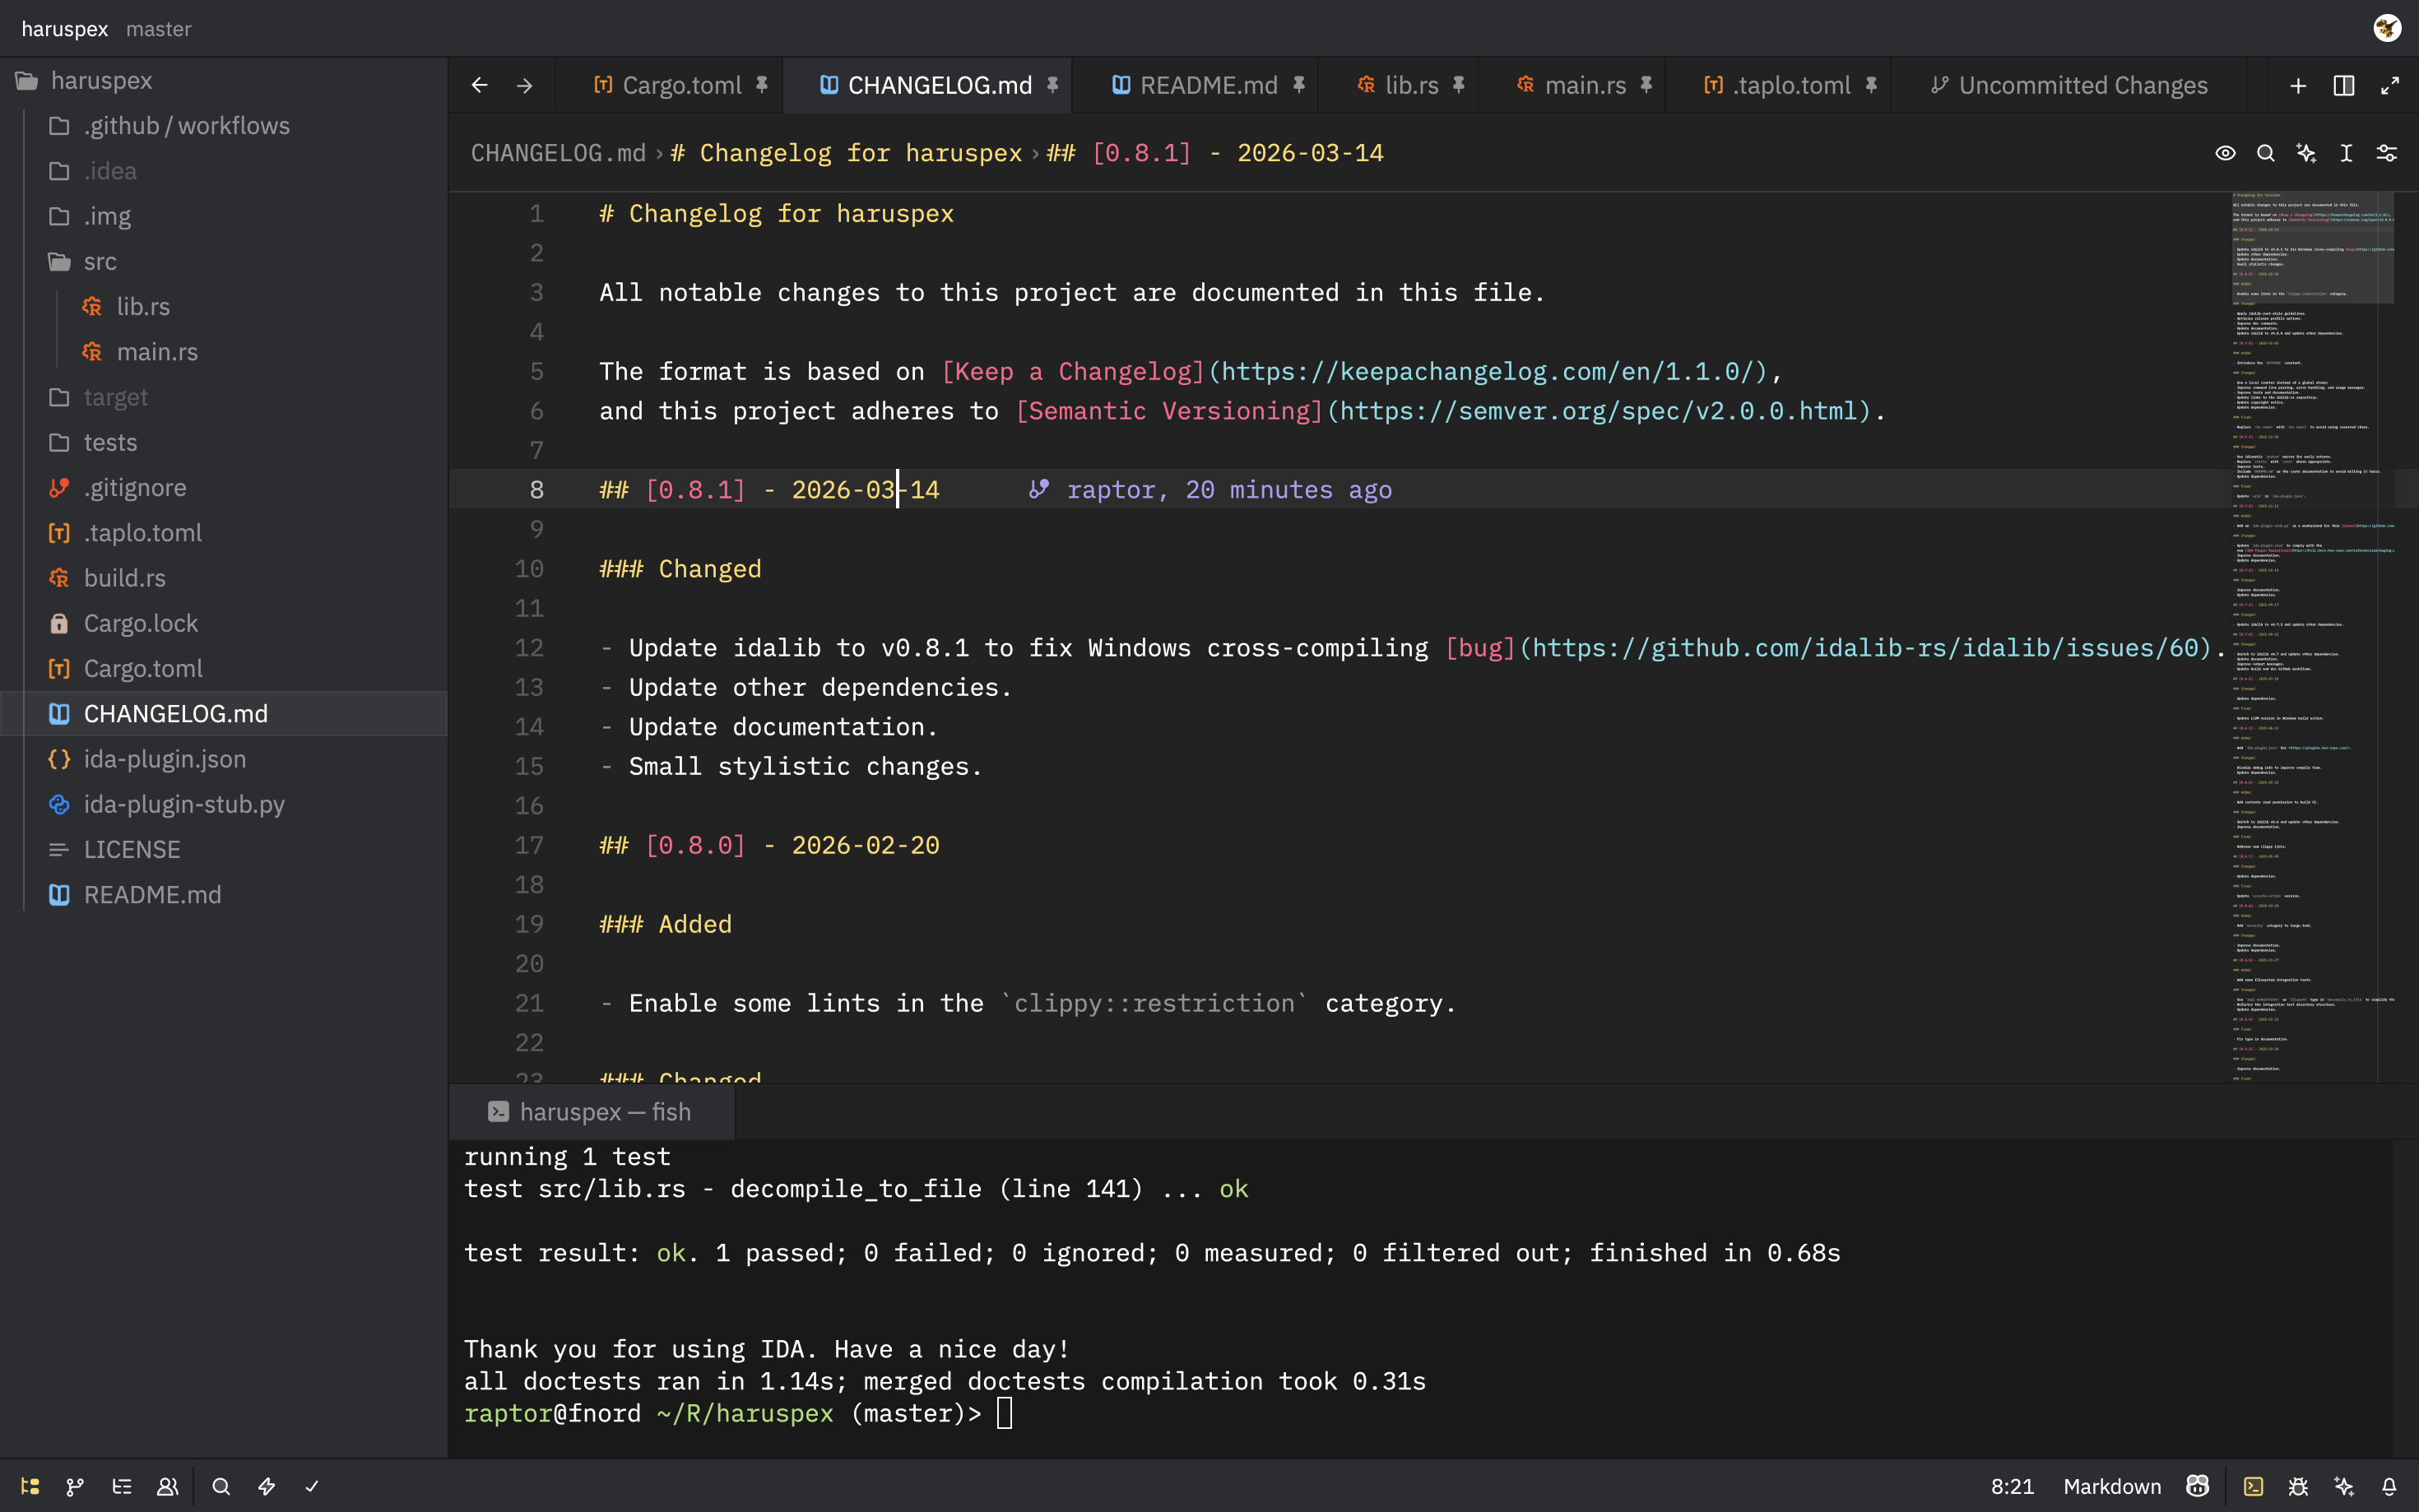The image size is (2419, 1512).
Task: Switch to the lib.rs tab
Action: click(x=1399, y=86)
